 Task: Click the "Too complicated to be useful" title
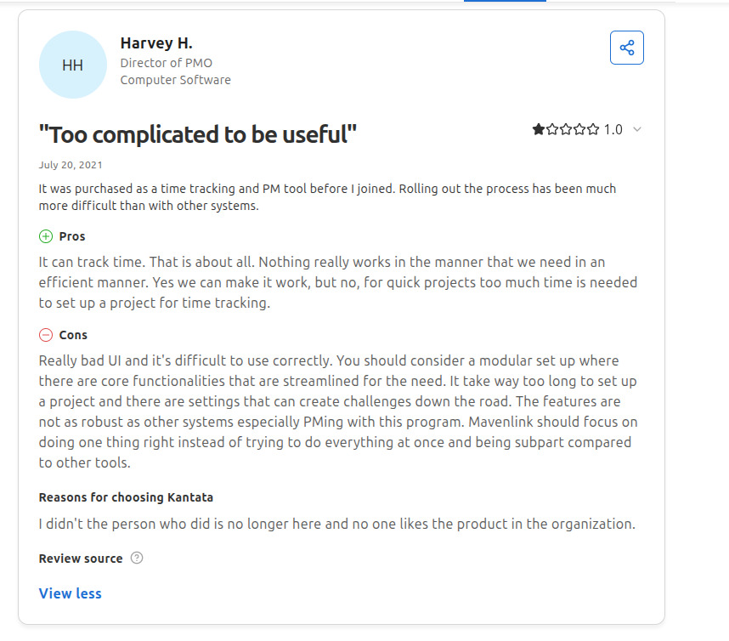[198, 133]
